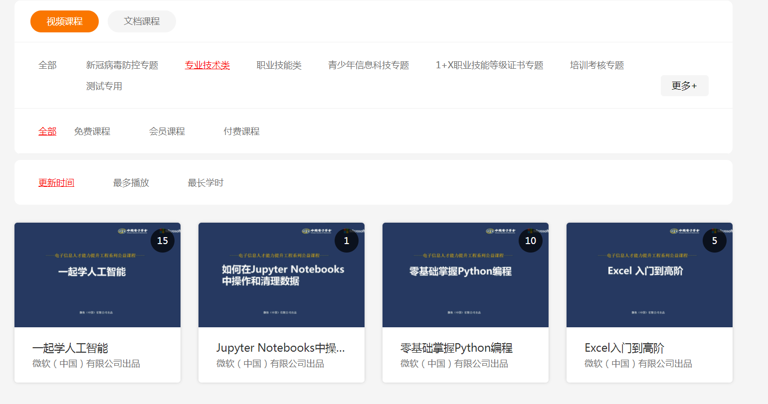Viewport: 768px width, 404px height.
Task: Click the 1 lesson count badge
Action: (x=347, y=241)
